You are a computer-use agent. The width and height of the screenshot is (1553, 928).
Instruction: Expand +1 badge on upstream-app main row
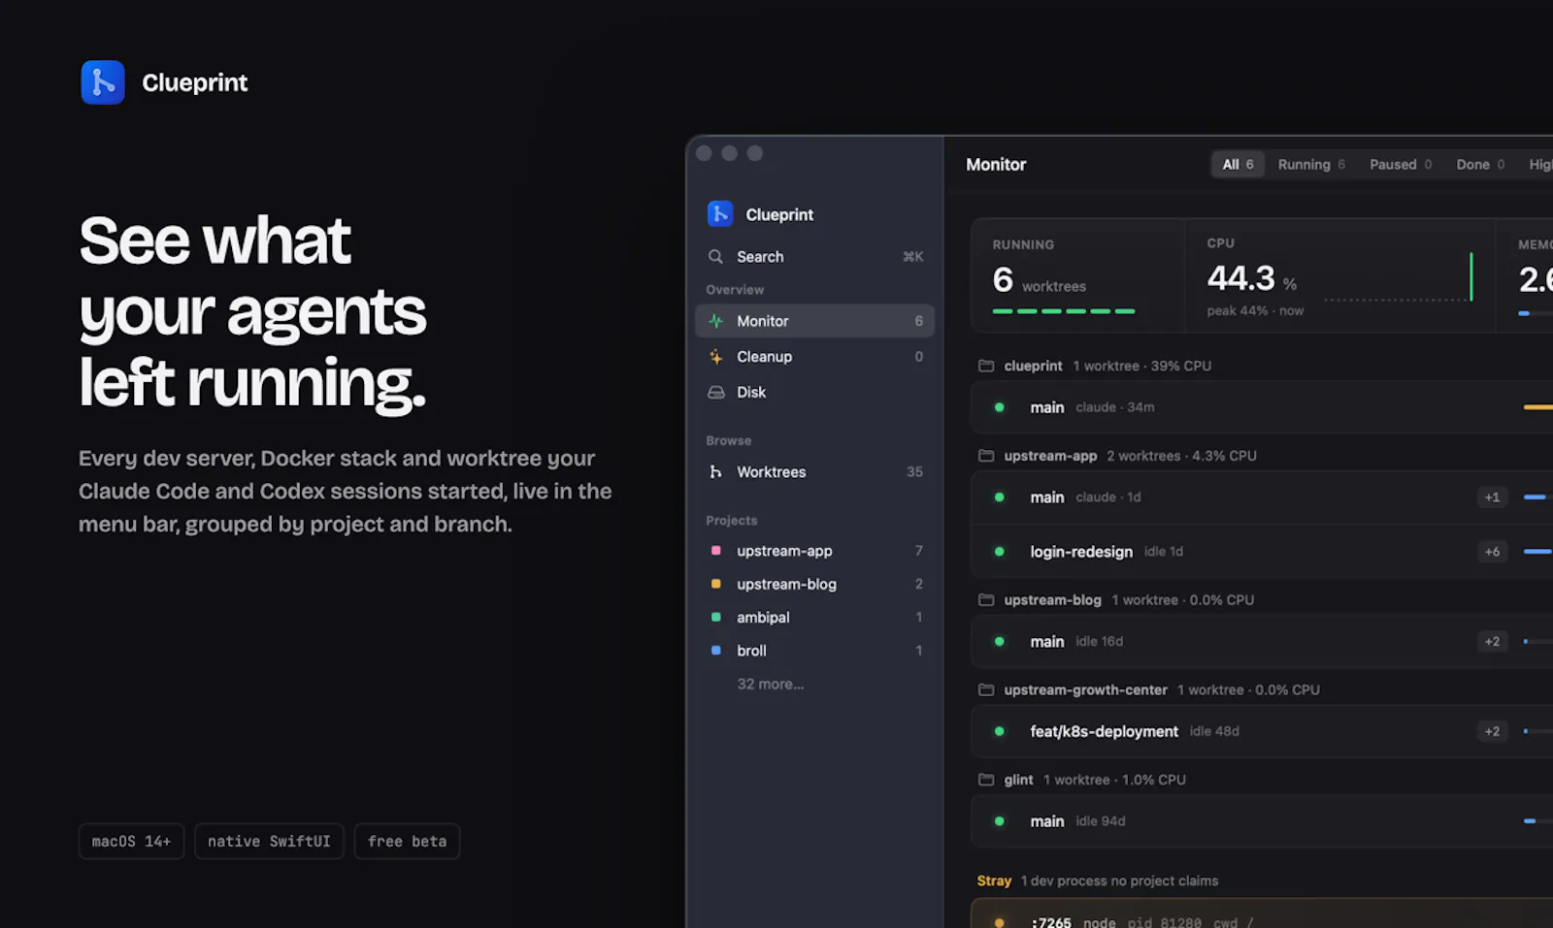click(x=1492, y=497)
